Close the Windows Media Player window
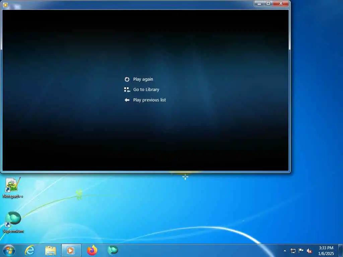The height and width of the screenshot is (257, 343). pyautogui.click(x=281, y=3)
